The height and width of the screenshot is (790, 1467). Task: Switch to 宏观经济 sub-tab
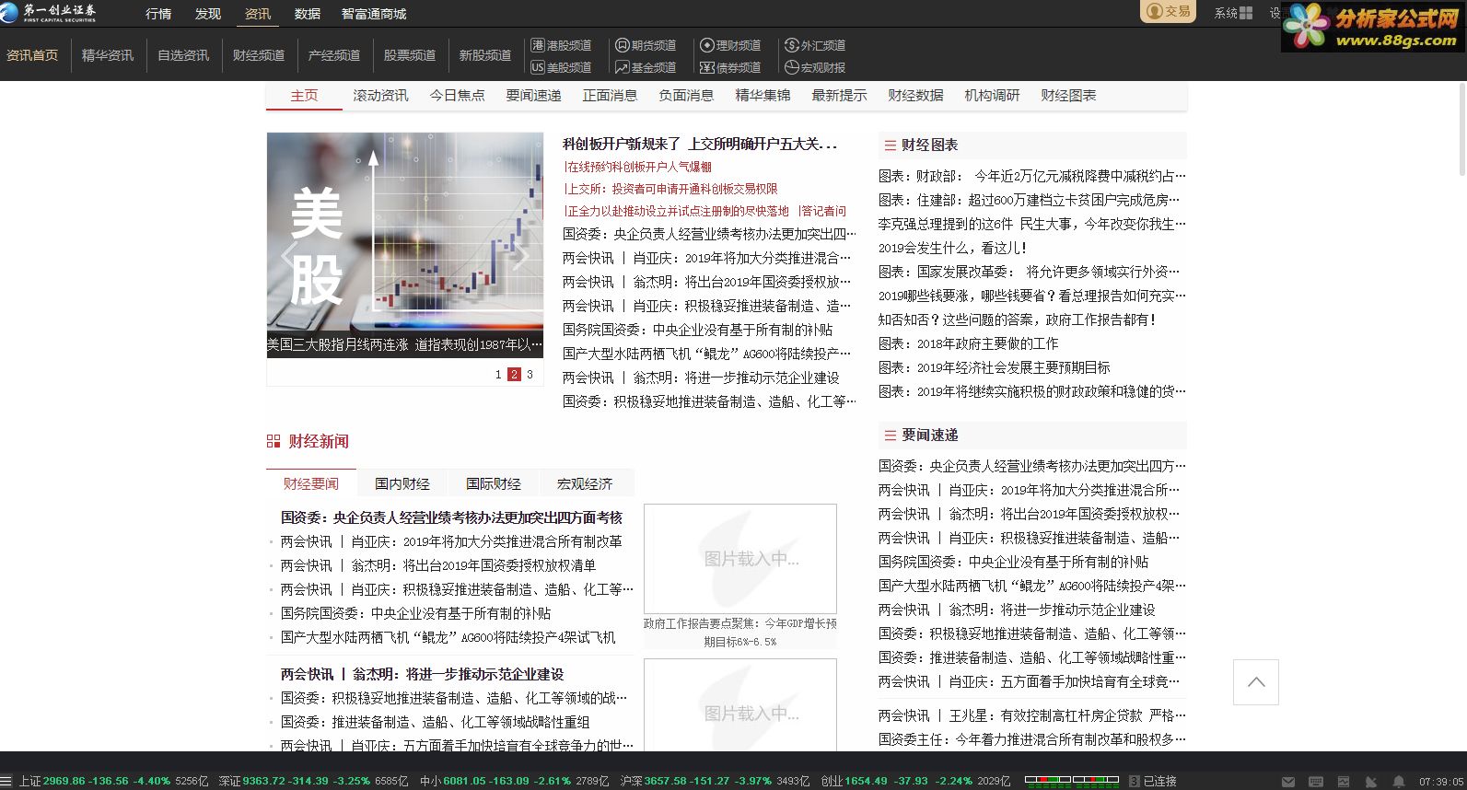(585, 483)
